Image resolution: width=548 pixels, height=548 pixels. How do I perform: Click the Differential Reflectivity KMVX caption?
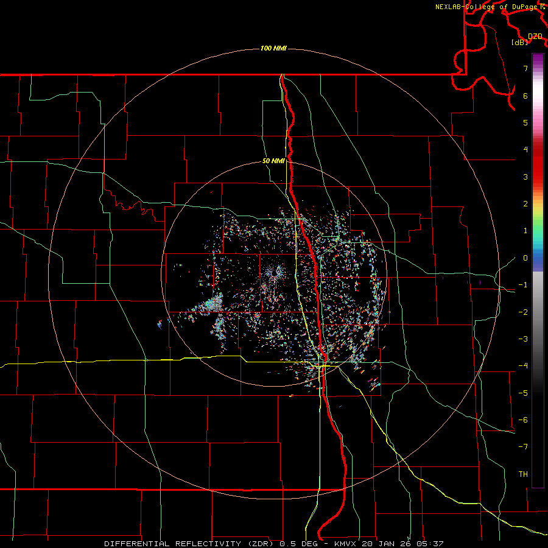click(274, 544)
